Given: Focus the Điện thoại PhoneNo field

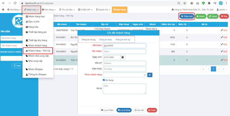Looking at the screenshot, I should click(x=124, y=69).
